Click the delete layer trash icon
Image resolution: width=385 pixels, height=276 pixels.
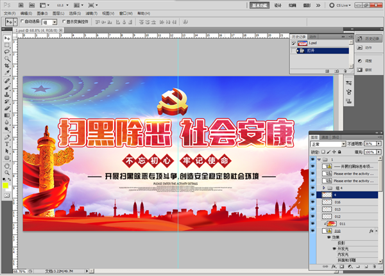tap(374, 266)
